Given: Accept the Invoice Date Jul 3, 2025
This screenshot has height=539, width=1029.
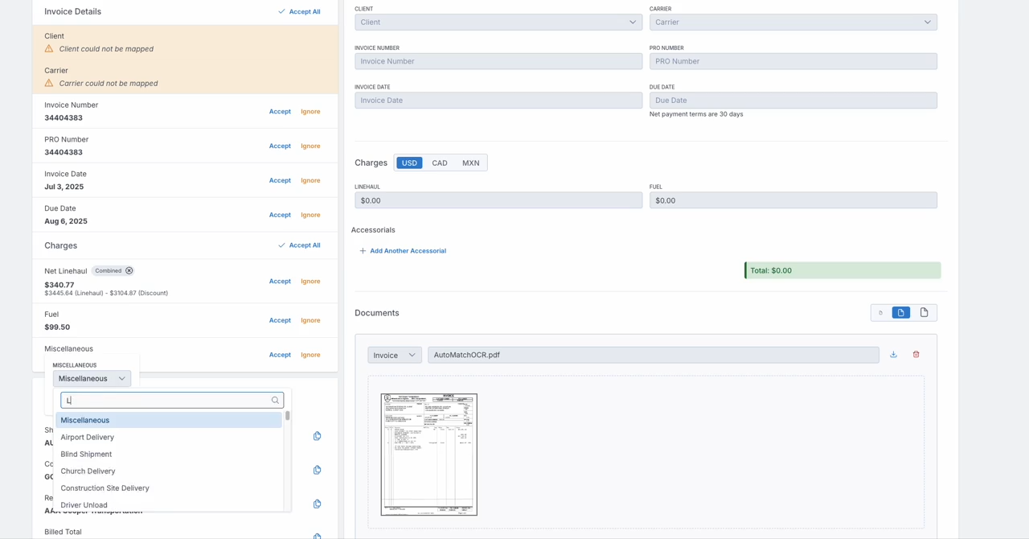Looking at the screenshot, I should 280,181.
